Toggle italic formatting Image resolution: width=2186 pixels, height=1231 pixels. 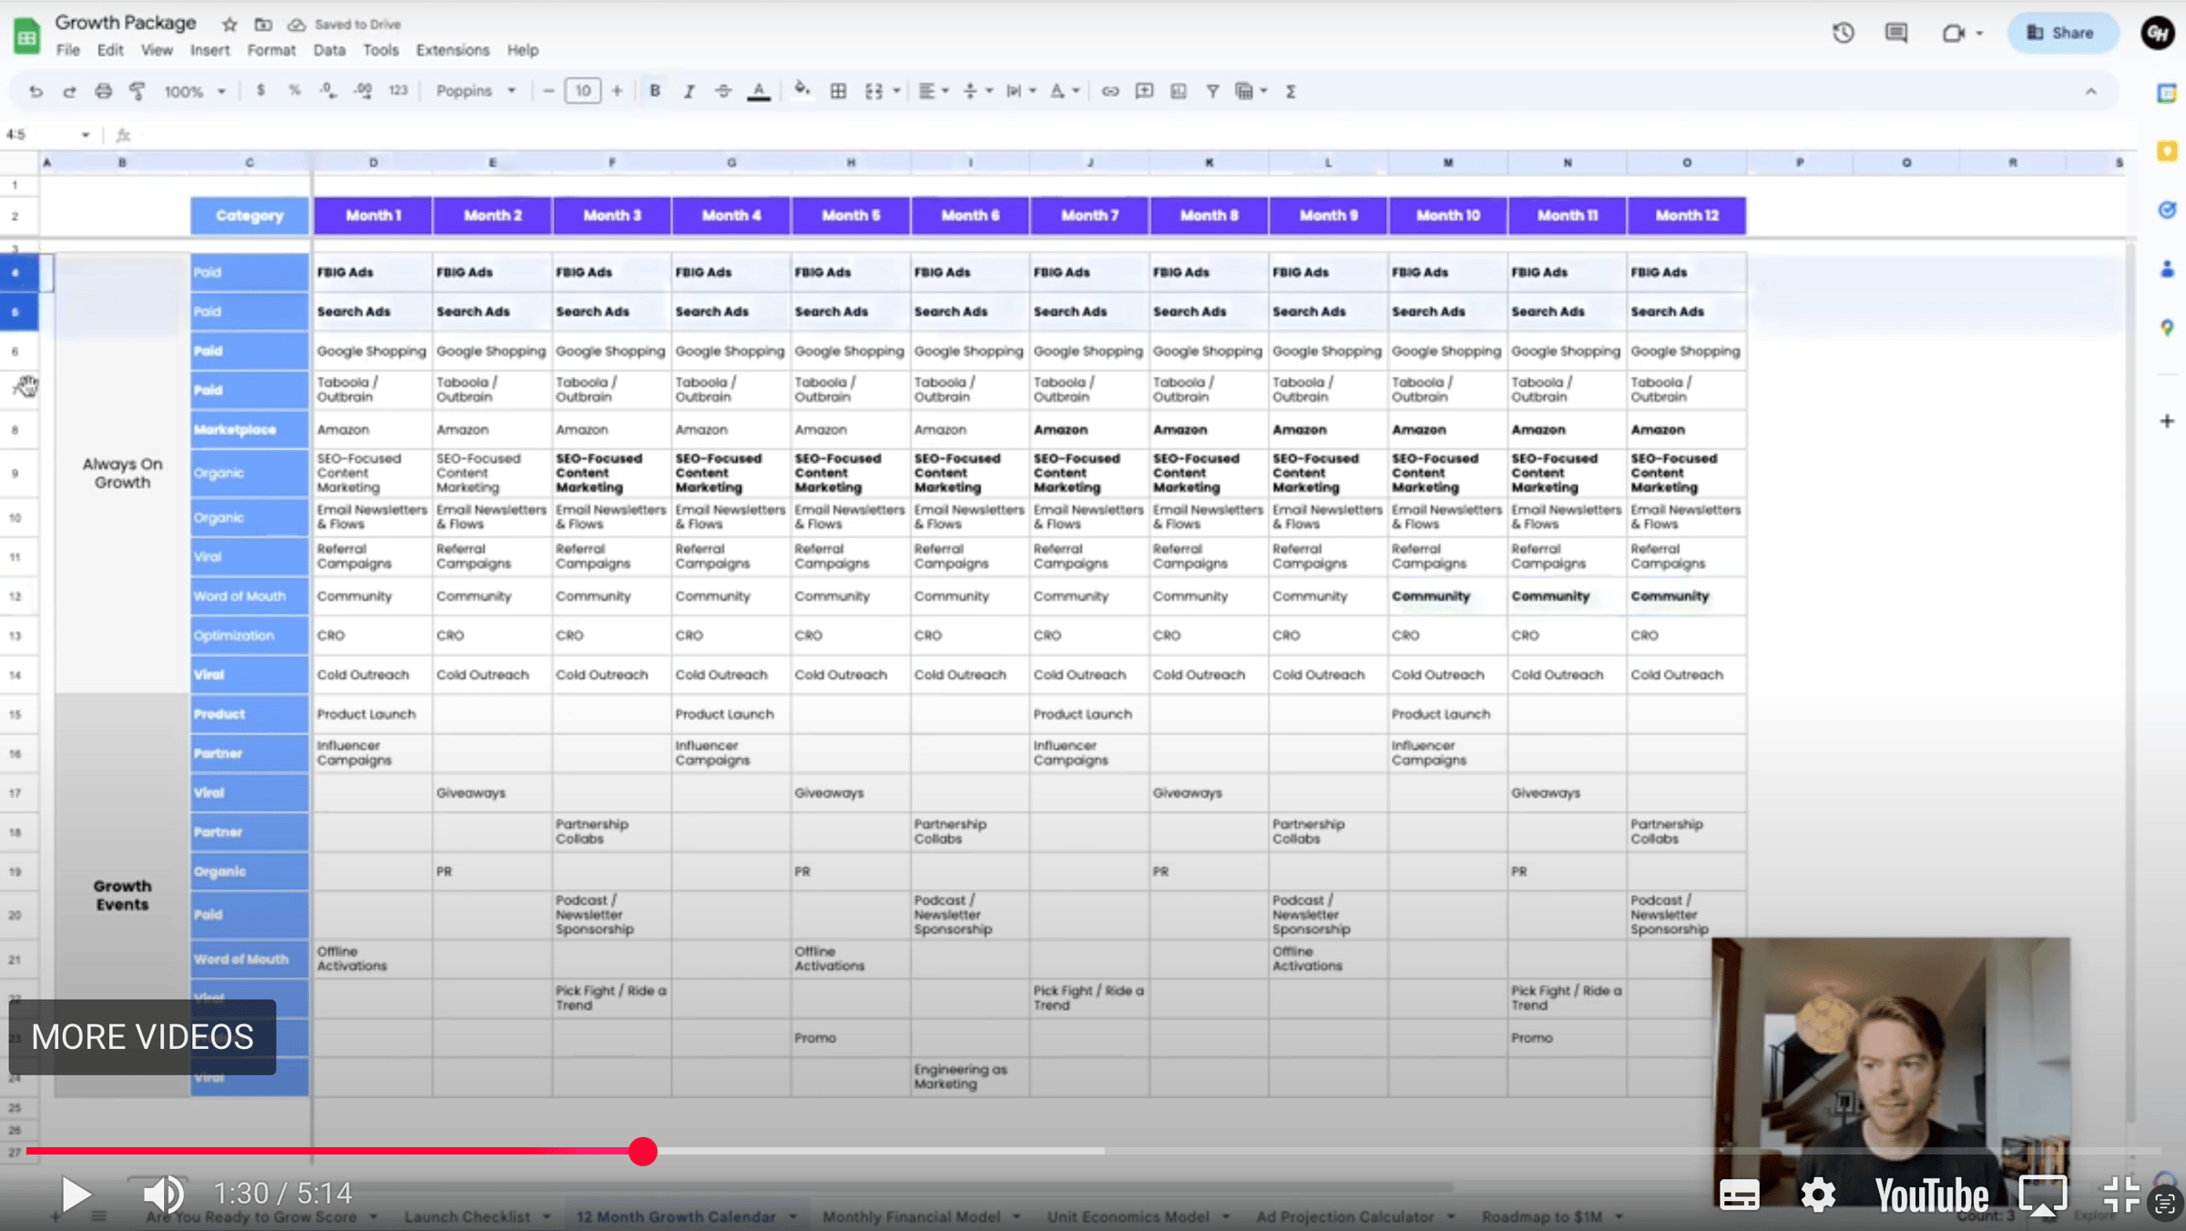point(689,91)
